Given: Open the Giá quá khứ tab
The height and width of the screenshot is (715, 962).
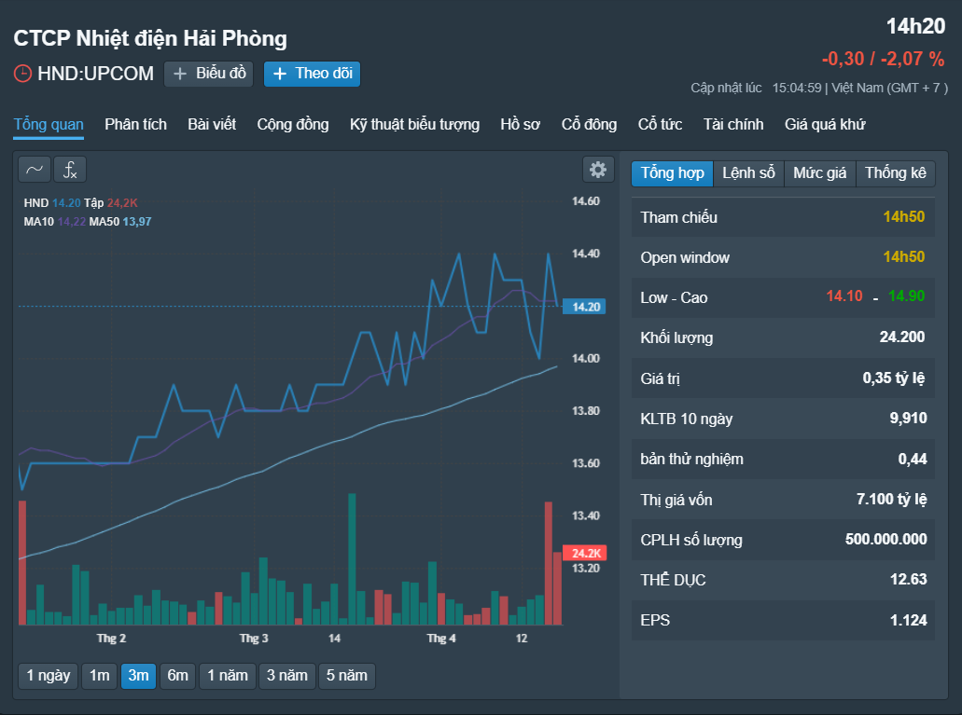Looking at the screenshot, I should click(x=825, y=125).
